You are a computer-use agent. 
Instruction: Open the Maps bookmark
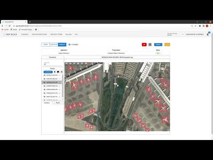(x=14, y=30)
